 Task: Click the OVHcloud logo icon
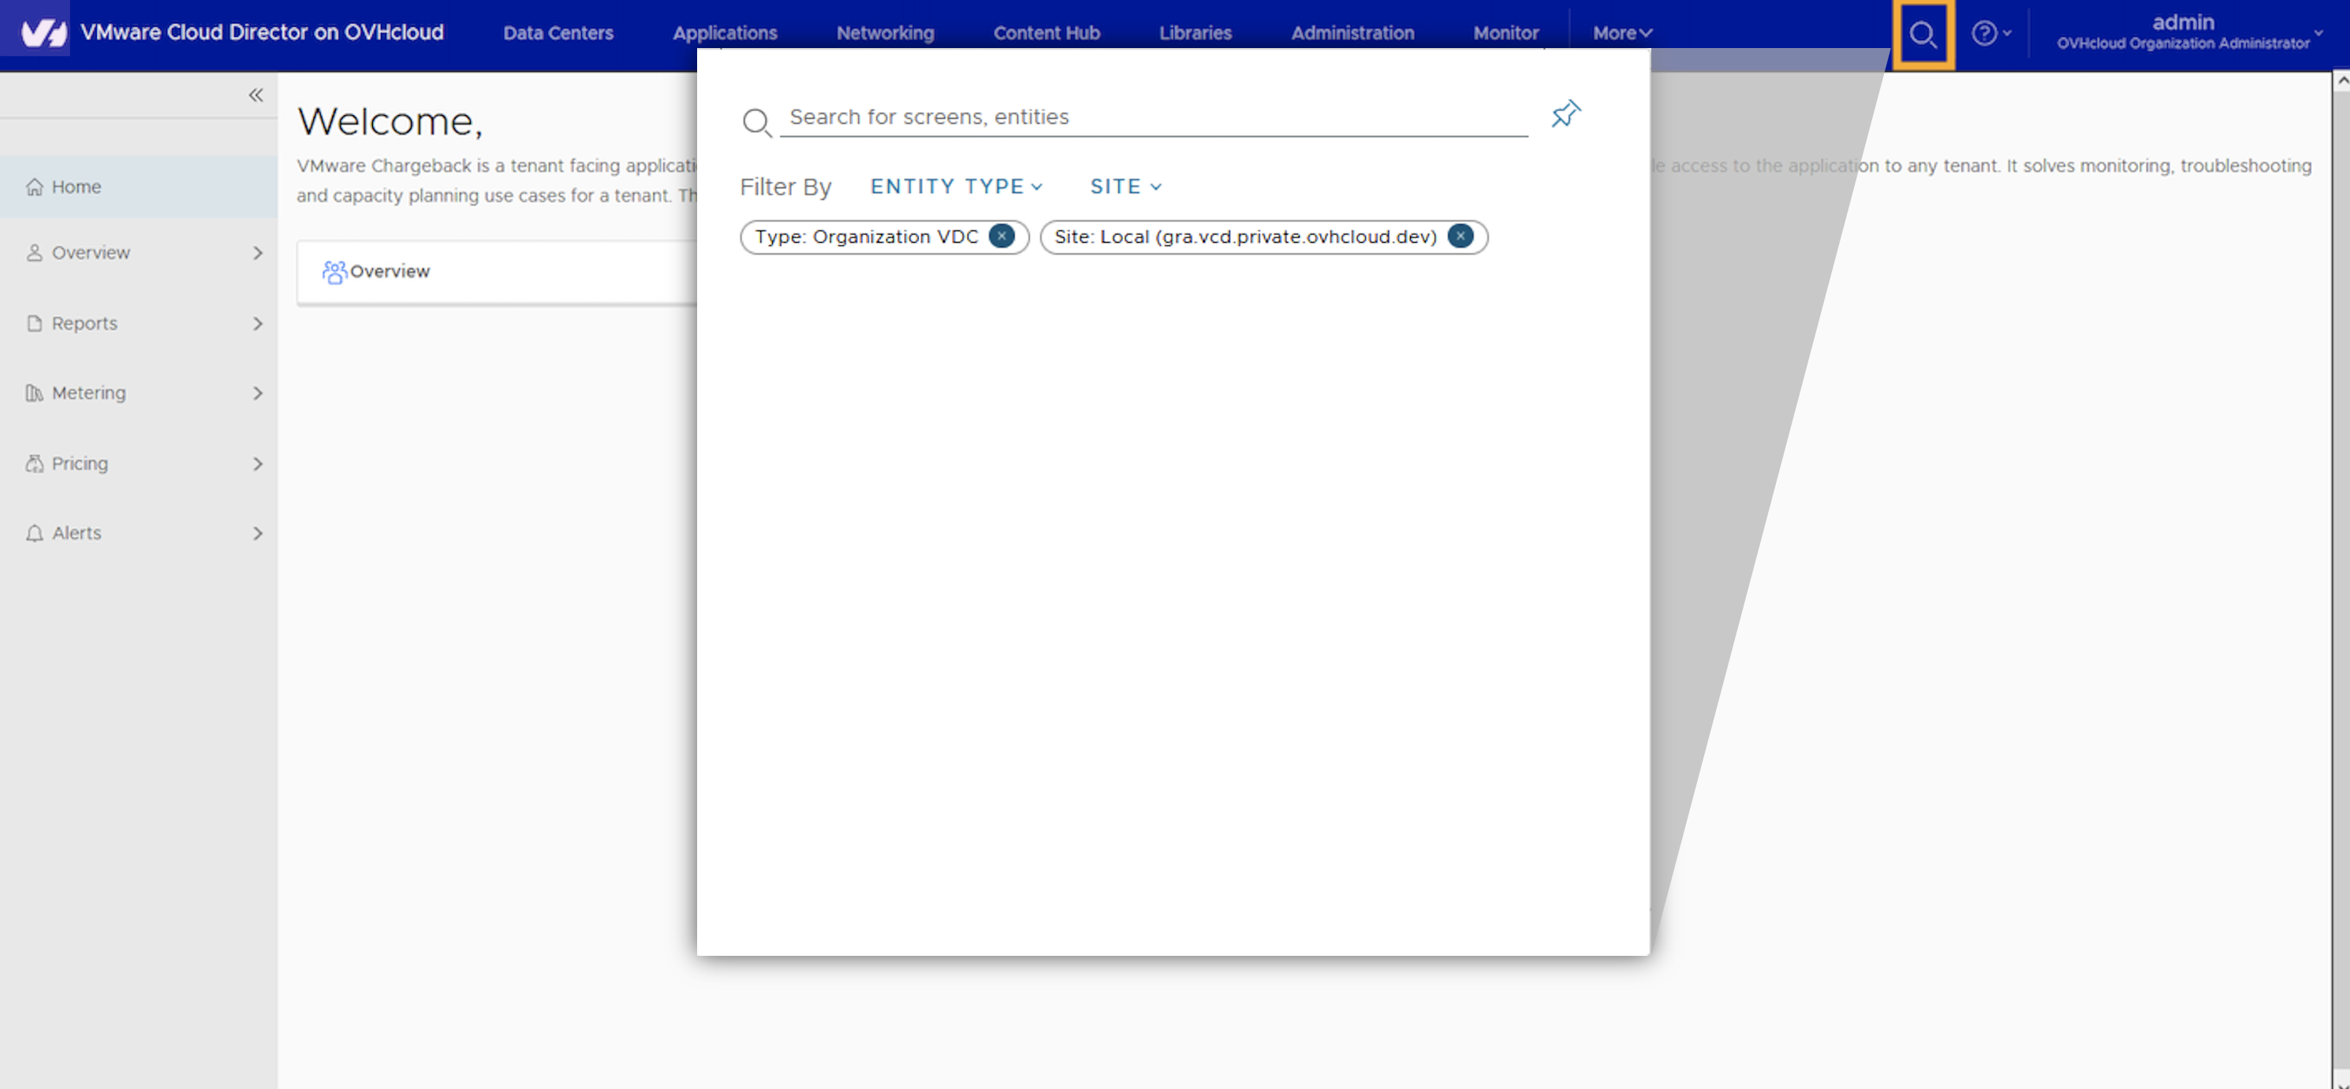click(x=43, y=33)
